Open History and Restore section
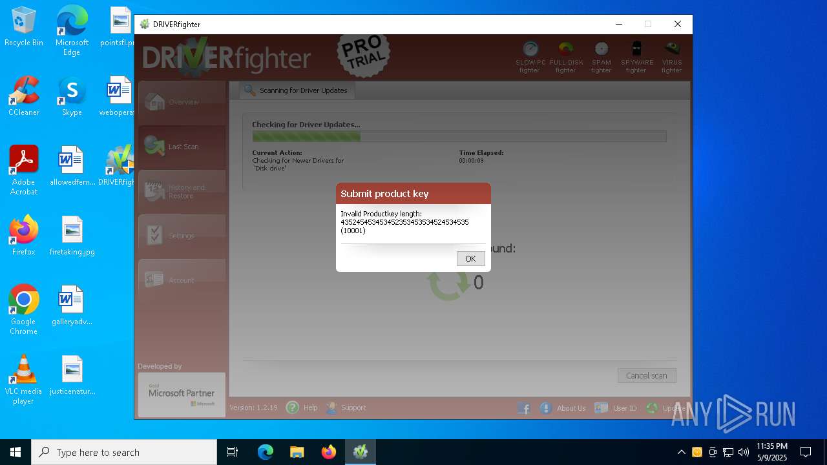 pos(182,191)
